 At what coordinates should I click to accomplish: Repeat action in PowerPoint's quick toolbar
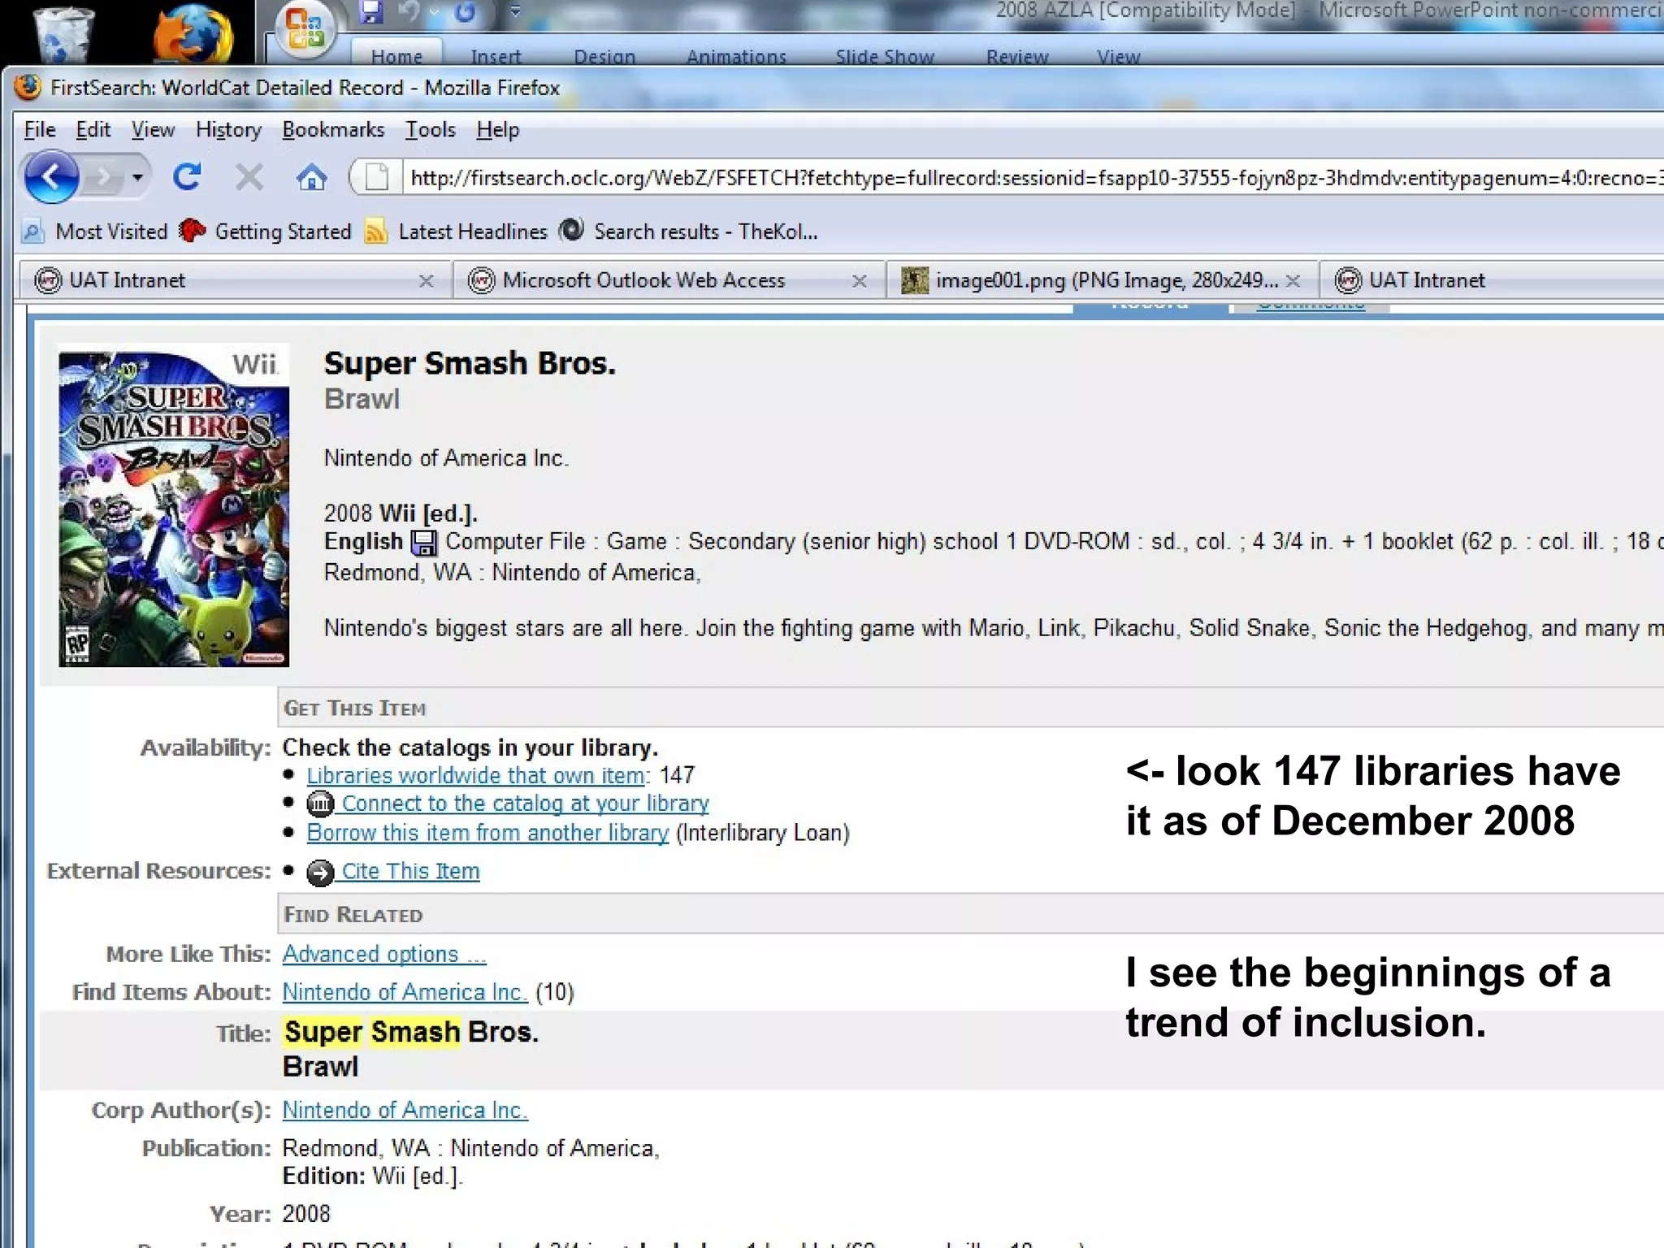(x=466, y=11)
